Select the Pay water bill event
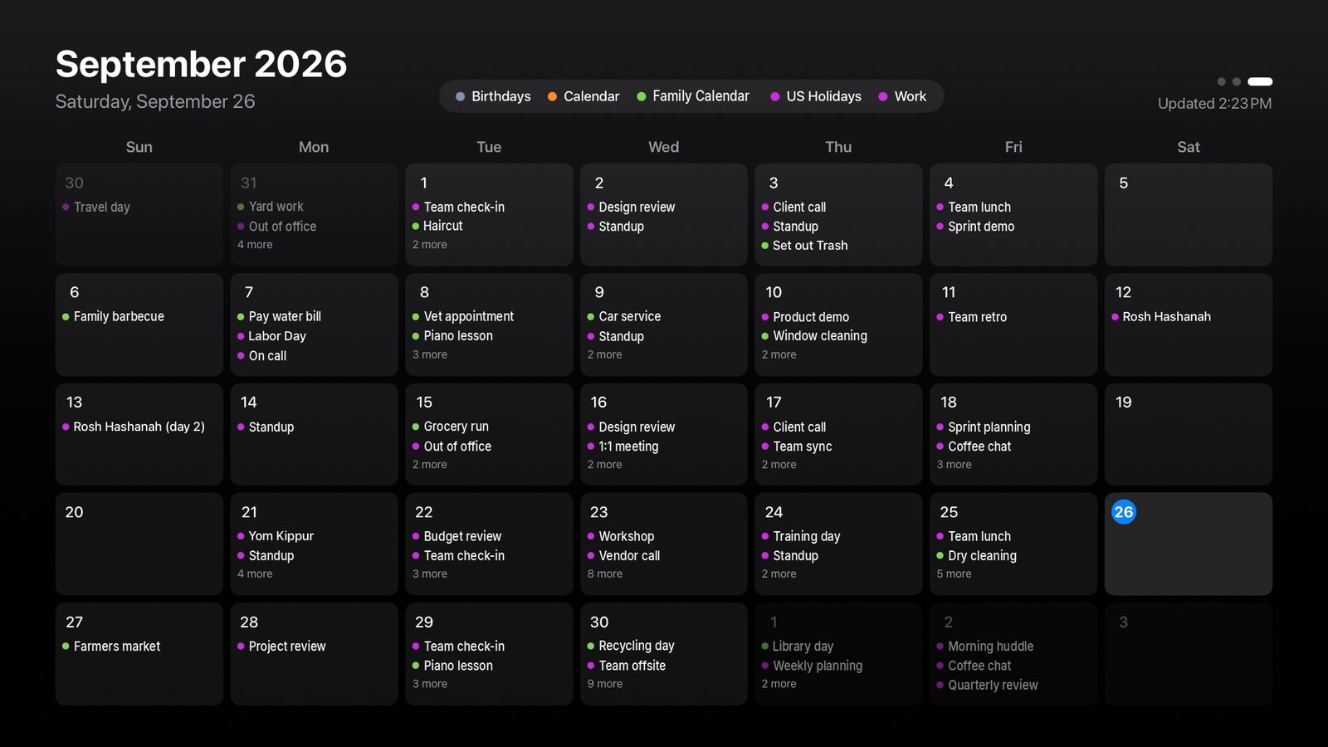The image size is (1328, 747). click(x=279, y=317)
